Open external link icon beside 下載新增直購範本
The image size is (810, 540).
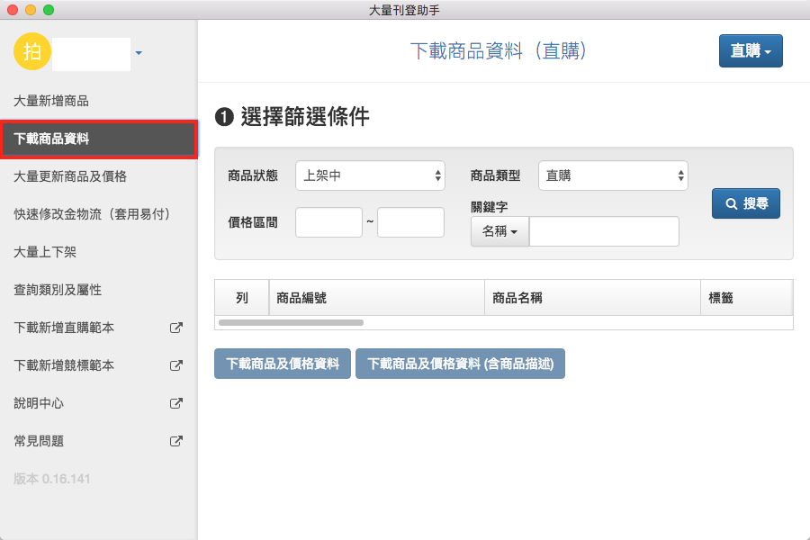pyautogui.click(x=176, y=328)
